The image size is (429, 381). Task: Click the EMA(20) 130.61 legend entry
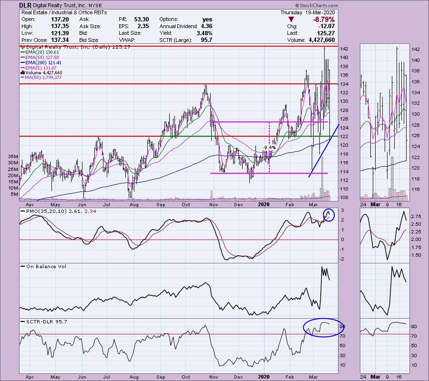(40, 52)
